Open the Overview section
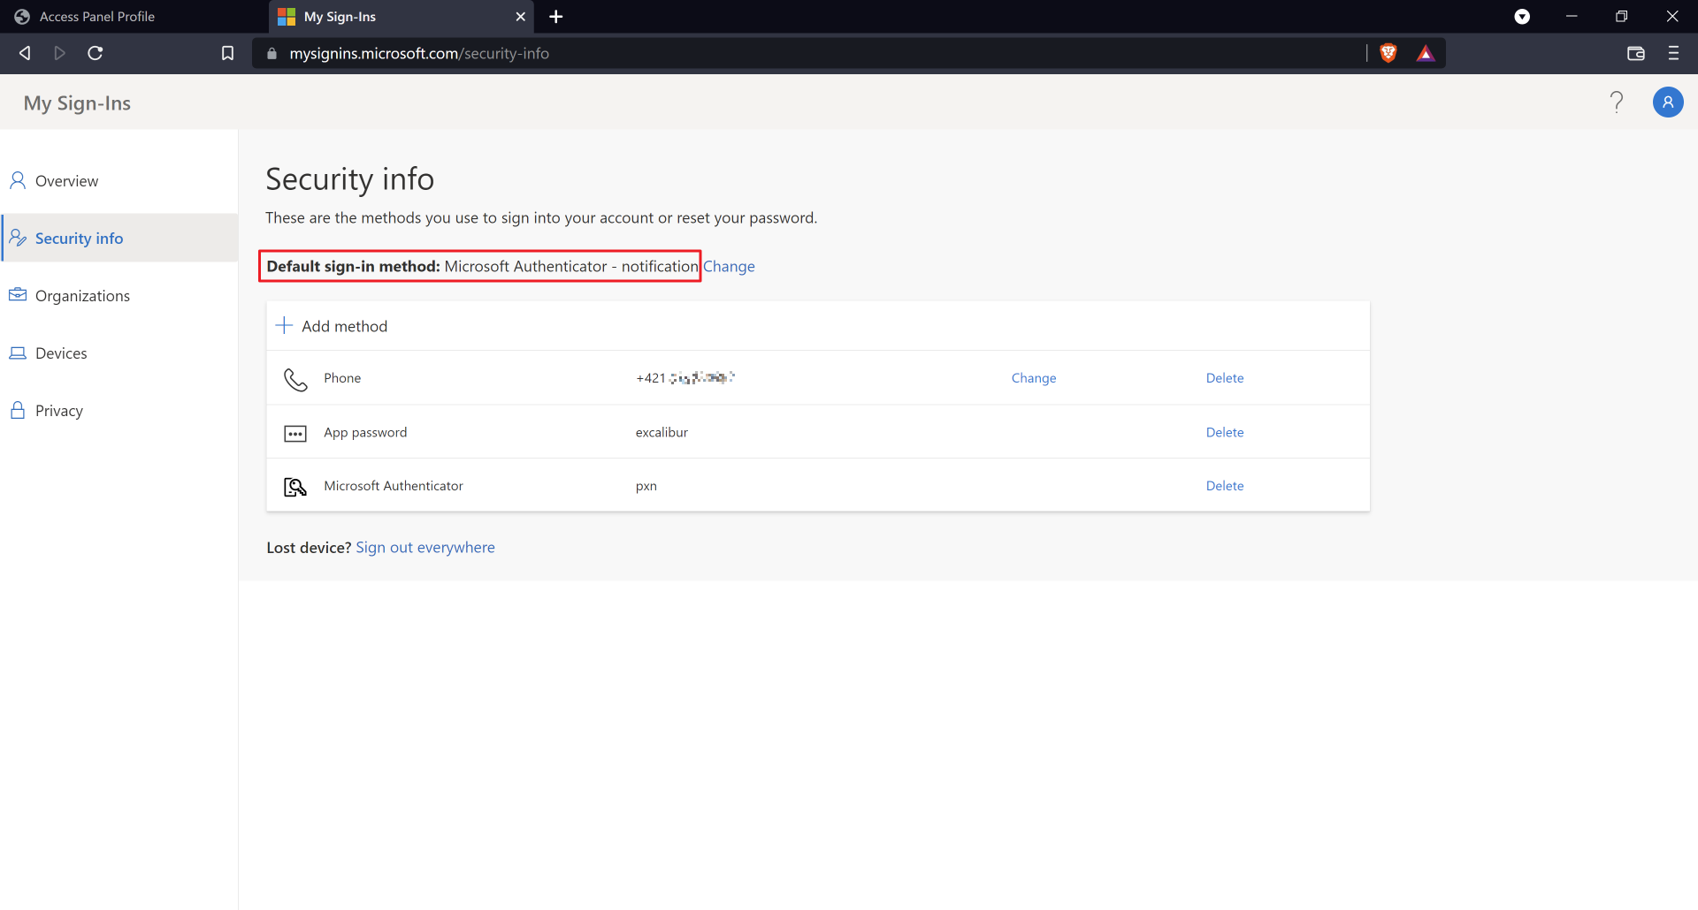 66,181
